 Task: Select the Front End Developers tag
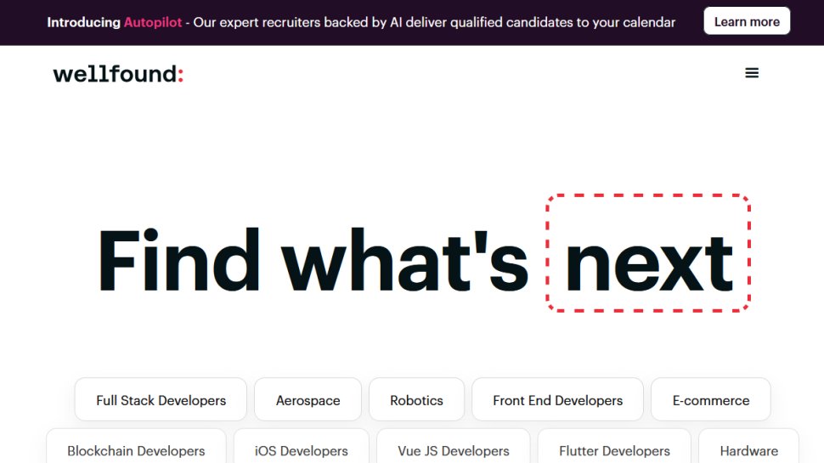[x=557, y=399]
